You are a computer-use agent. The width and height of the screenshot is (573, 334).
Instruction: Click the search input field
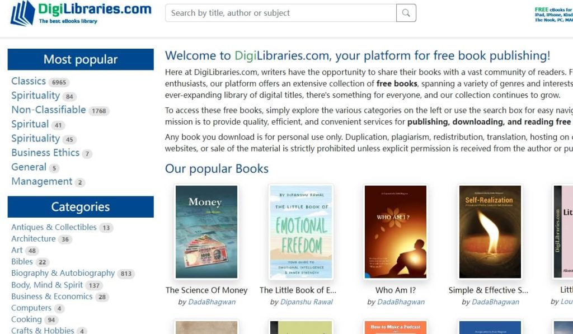(x=280, y=12)
